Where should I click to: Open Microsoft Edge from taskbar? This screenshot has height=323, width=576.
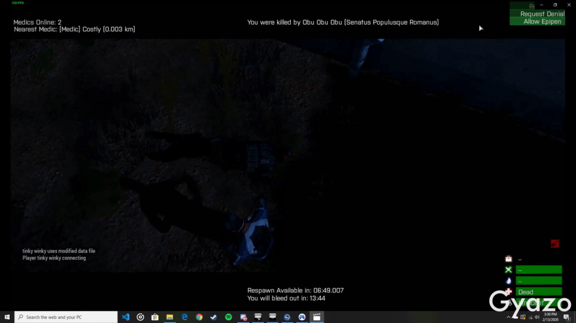click(184, 317)
